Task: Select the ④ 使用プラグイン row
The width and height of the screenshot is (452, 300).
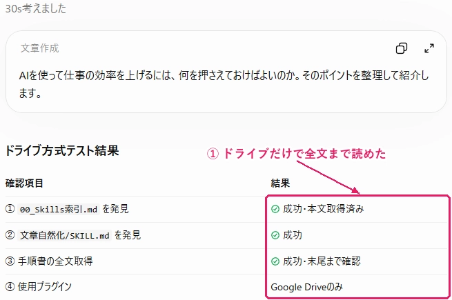Action: [226, 287]
